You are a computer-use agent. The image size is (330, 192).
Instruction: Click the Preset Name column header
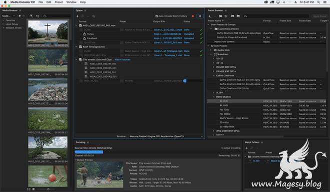[x=214, y=21]
